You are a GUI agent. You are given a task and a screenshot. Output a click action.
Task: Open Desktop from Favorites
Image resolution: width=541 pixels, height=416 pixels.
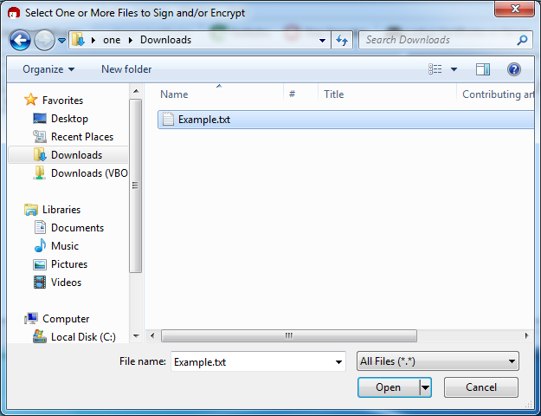coord(69,119)
